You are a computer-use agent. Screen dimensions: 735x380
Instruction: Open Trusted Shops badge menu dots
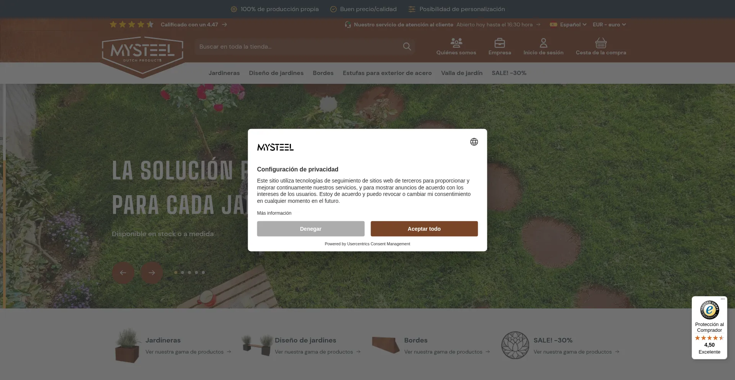722,299
